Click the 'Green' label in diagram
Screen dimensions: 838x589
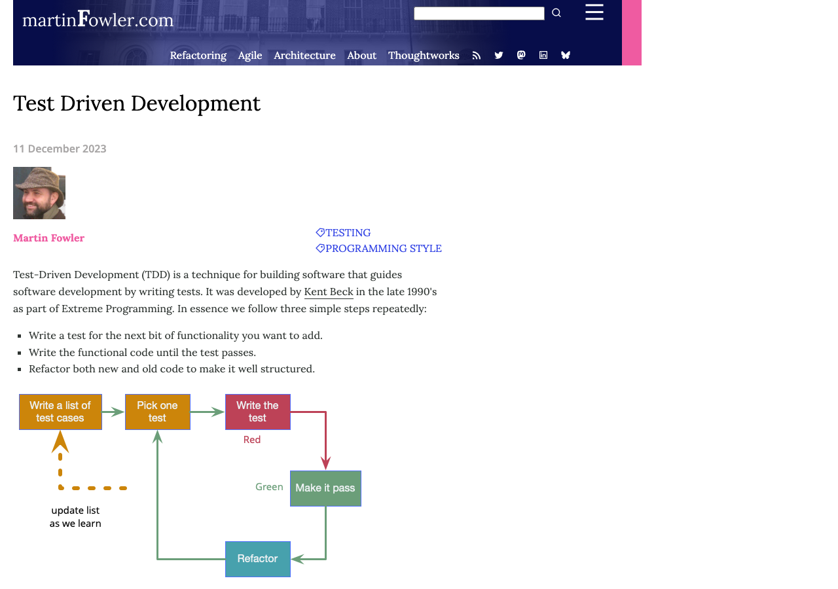click(x=269, y=487)
